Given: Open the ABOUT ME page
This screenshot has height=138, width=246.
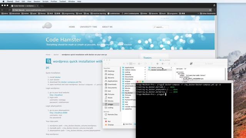Looking at the screenshot, I should [107, 27].
